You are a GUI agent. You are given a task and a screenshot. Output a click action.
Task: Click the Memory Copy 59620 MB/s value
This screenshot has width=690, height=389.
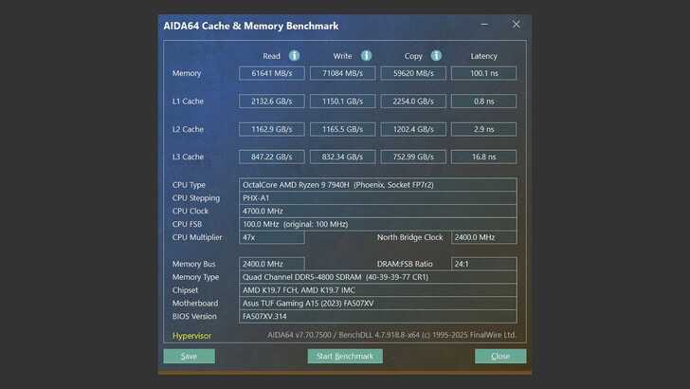[x=412, y=73]
